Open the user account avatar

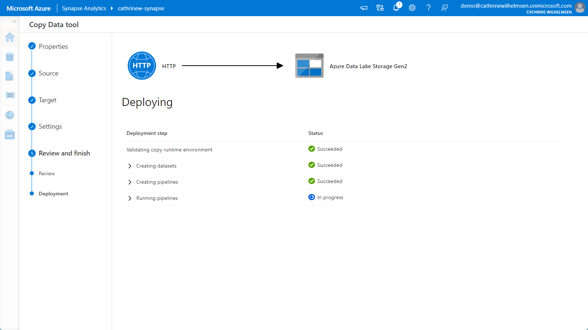pyautogui.click(x=580, y=8)
